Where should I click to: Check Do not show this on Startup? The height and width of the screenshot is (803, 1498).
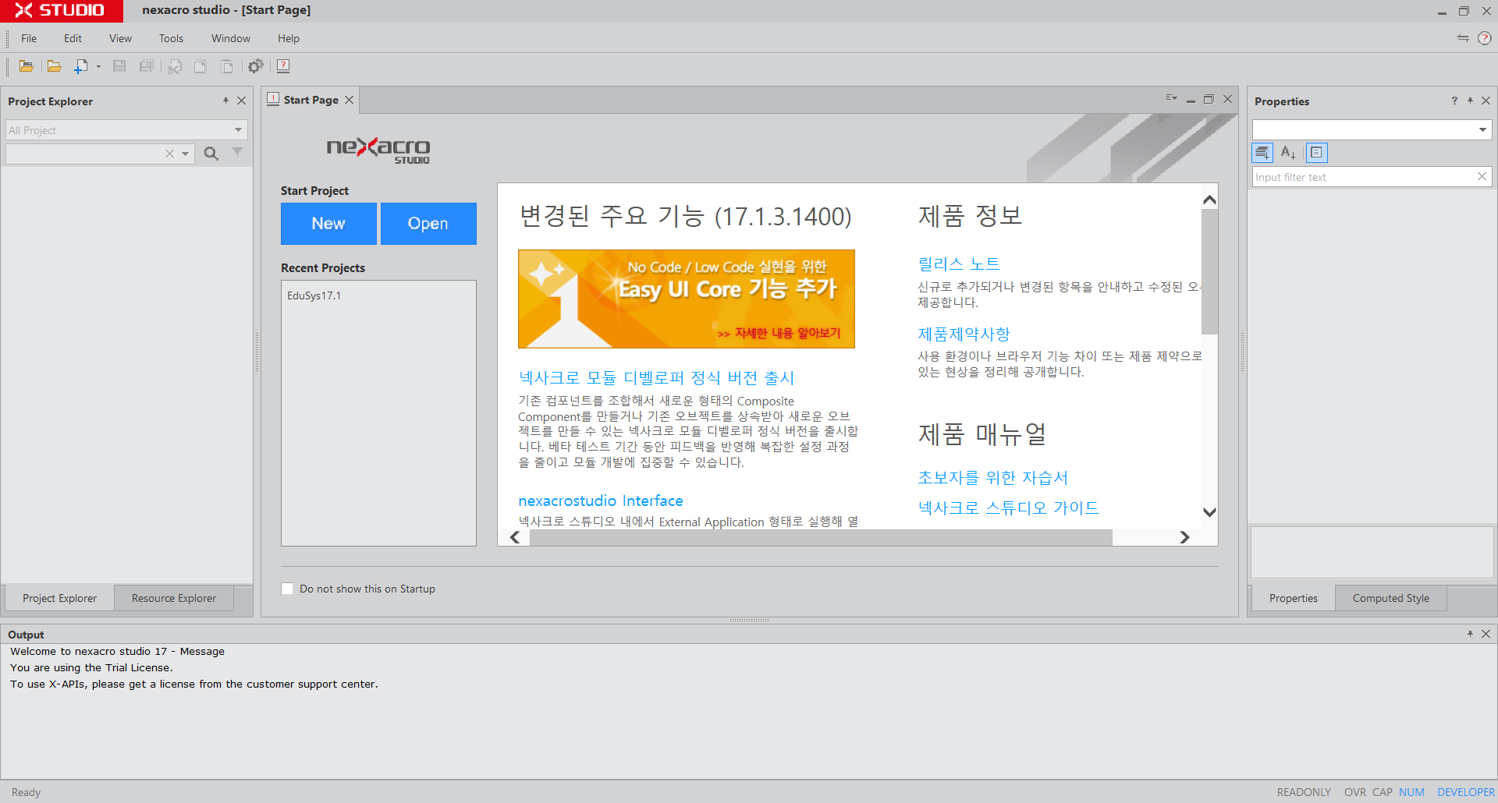(x=287, y=589)
